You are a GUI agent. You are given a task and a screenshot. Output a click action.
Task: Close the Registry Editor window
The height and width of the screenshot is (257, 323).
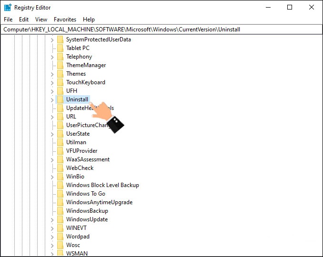point(312,8)
